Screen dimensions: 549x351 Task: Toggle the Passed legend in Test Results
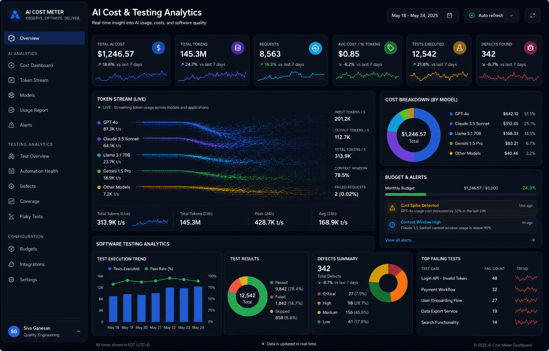279,282
